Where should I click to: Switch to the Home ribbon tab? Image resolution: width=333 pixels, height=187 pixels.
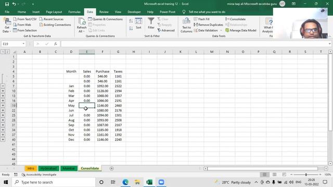(22, 12)
